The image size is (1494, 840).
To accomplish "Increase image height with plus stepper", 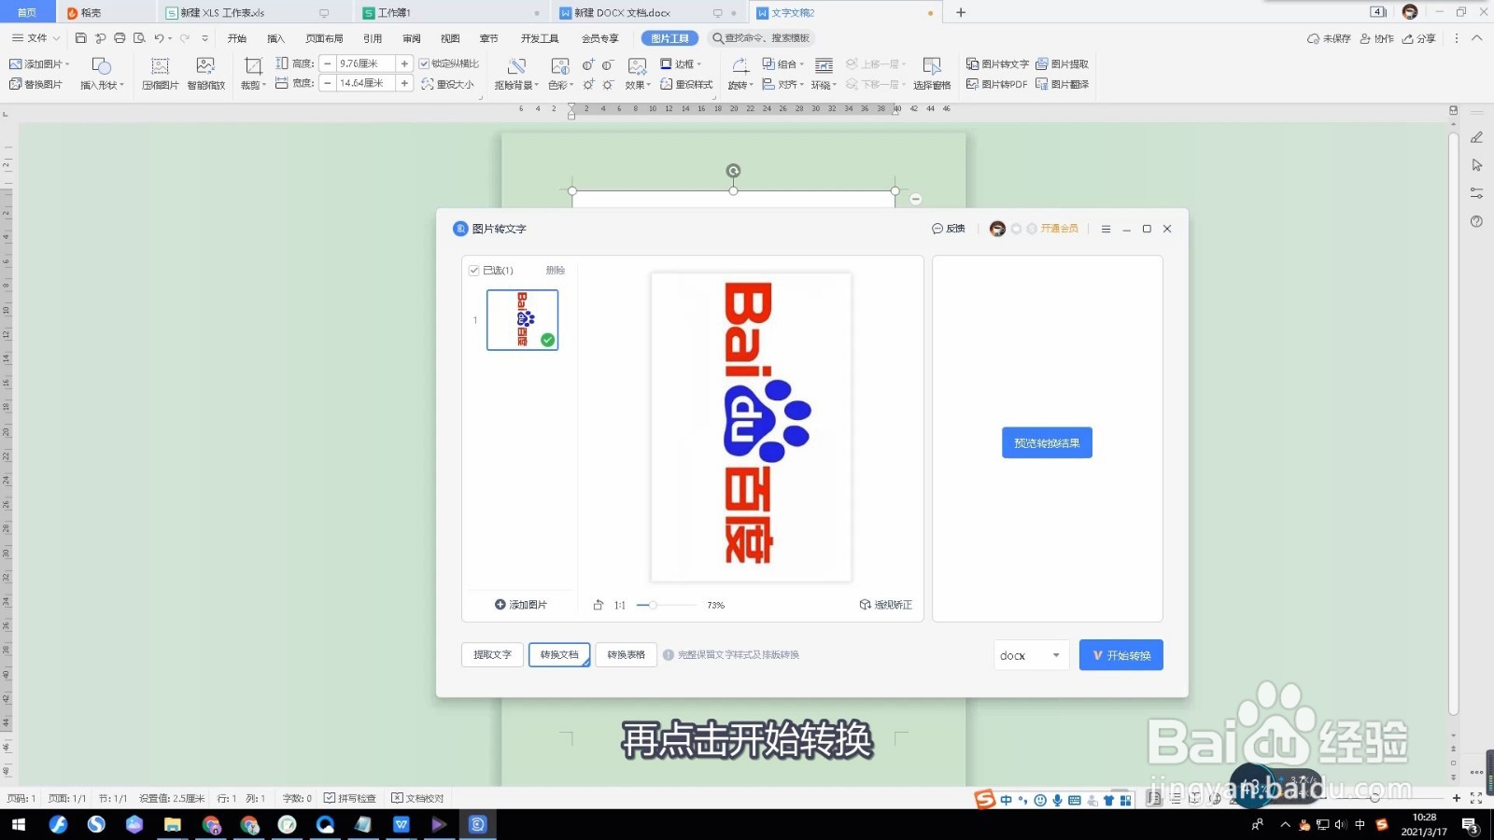I will pos(404,63).
